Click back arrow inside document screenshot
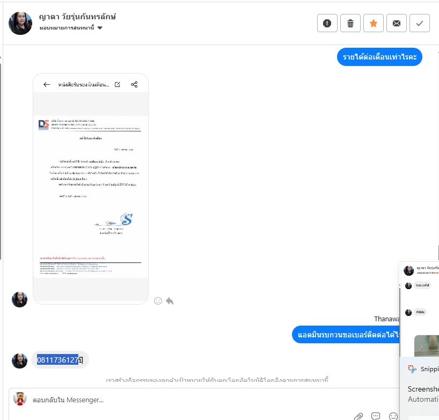 pos(47,85)
